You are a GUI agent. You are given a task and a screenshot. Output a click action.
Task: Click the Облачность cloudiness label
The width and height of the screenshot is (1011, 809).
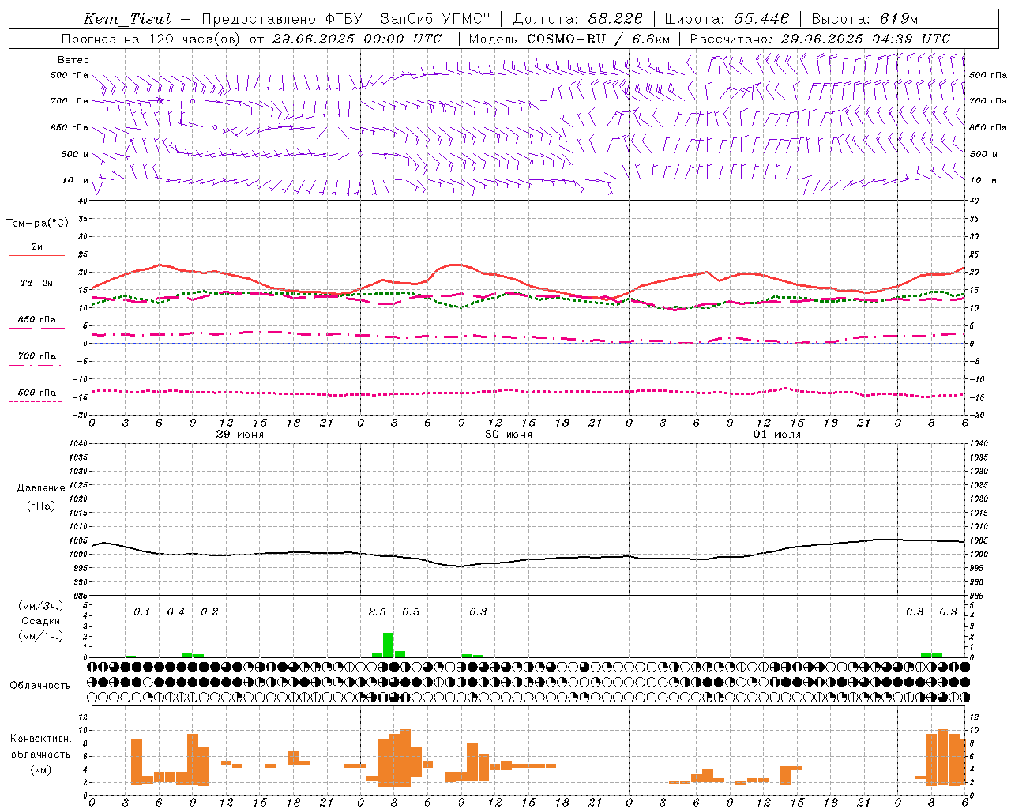[x=40, y=686]
